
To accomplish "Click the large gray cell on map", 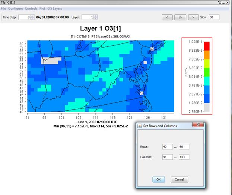I will (x=50, y=61).
